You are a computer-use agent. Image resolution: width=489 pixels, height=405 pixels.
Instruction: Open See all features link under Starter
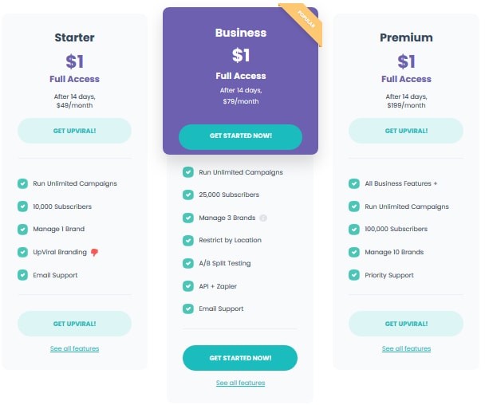click(x=74, y=348)
